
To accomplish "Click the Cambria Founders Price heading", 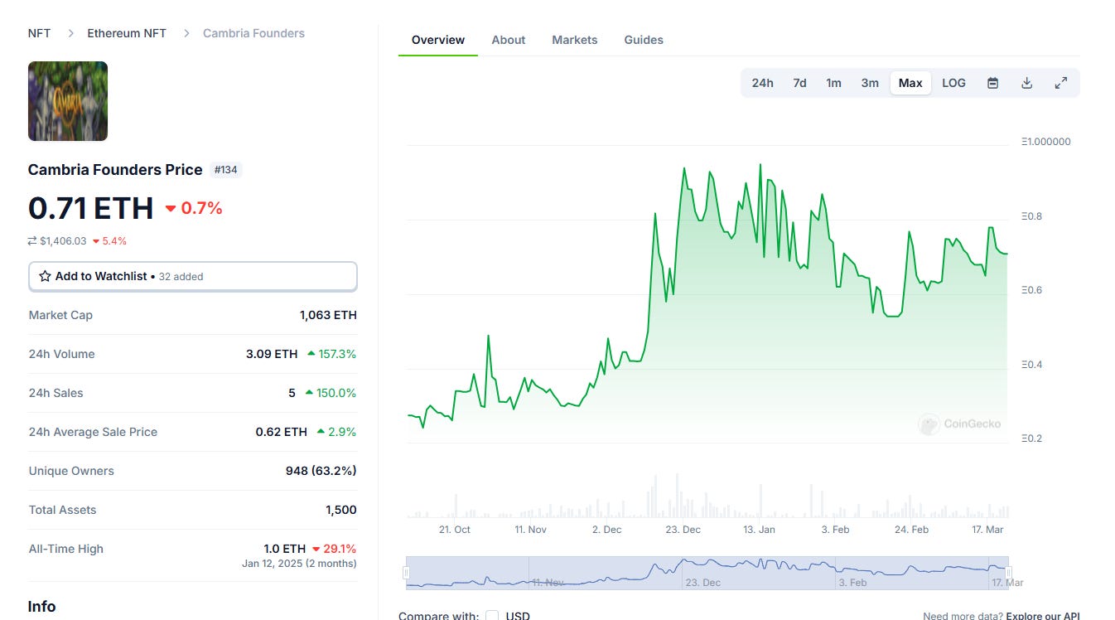I will [x=115, y=170].
